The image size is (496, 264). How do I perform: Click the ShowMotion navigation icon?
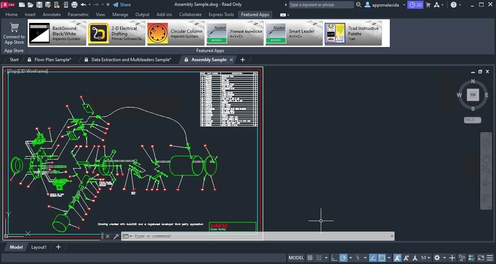click(x=485, y=198)
